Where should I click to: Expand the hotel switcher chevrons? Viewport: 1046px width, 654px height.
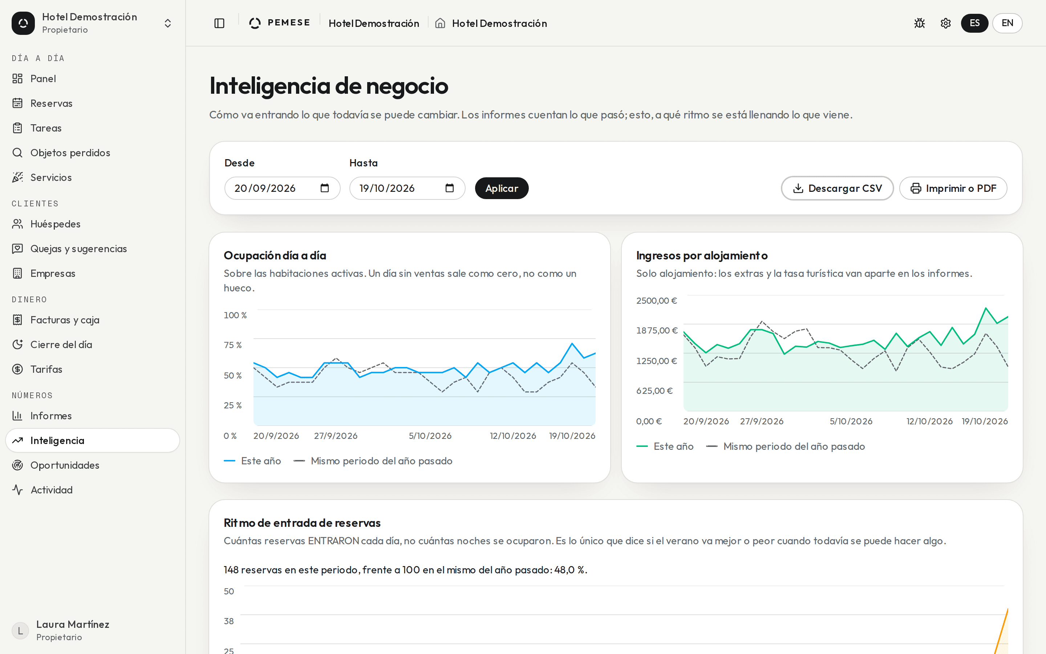click(168, 23)
